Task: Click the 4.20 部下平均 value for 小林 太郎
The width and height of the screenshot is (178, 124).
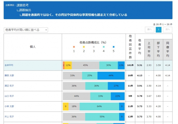Action: [158, 107]
